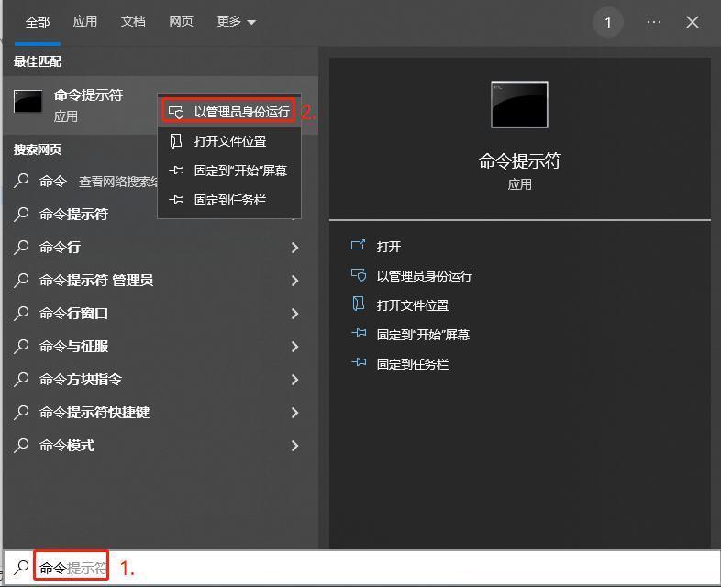Screen dimensions: 721x587
Task: Open the 更多 dropdown filter
Action: coord(236,22)
